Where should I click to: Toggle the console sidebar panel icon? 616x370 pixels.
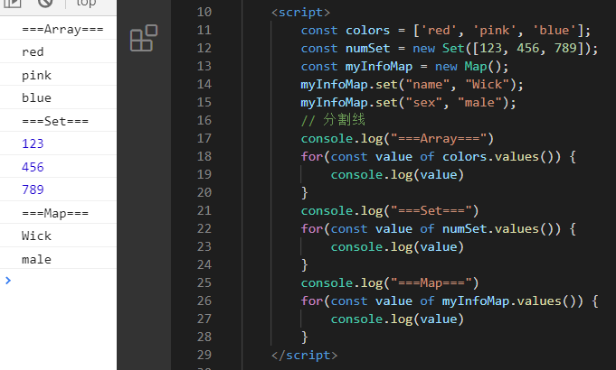click(x=13, y=3)
